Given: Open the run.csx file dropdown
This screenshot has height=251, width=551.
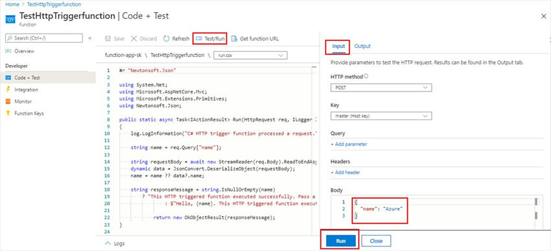Looking at the screenshot, I should click(250, 55).
